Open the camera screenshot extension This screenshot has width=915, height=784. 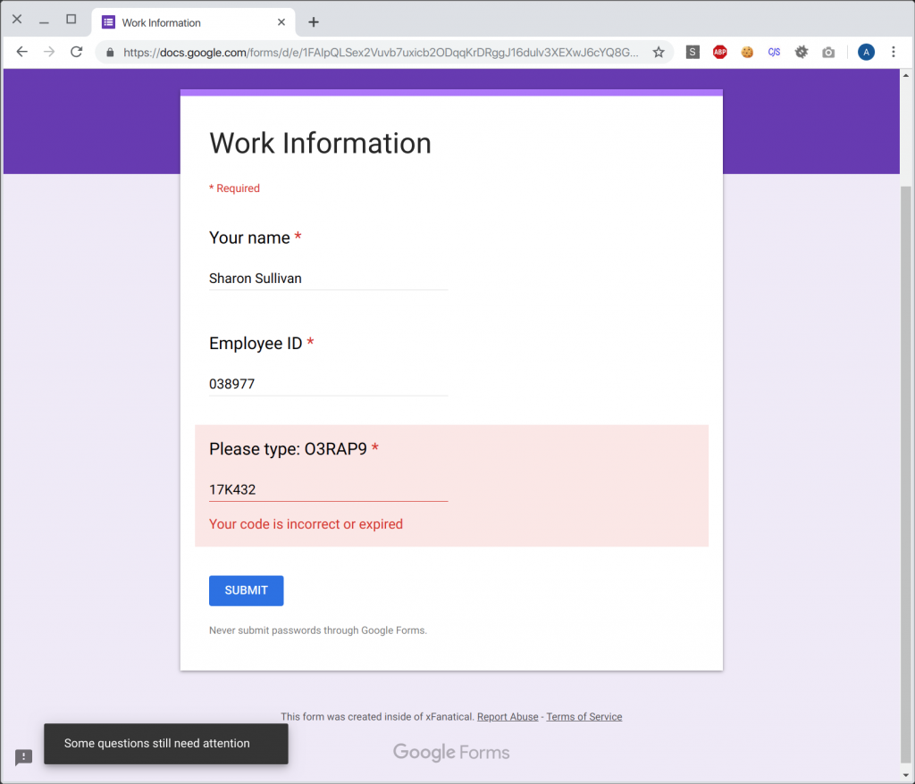click(828, 53)
